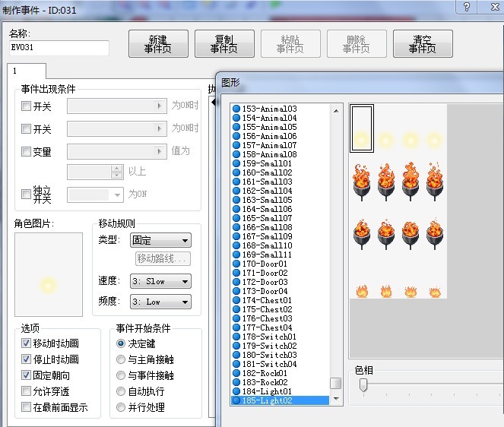Enable the 变量 condition checkbox

(x=26, y=151)
